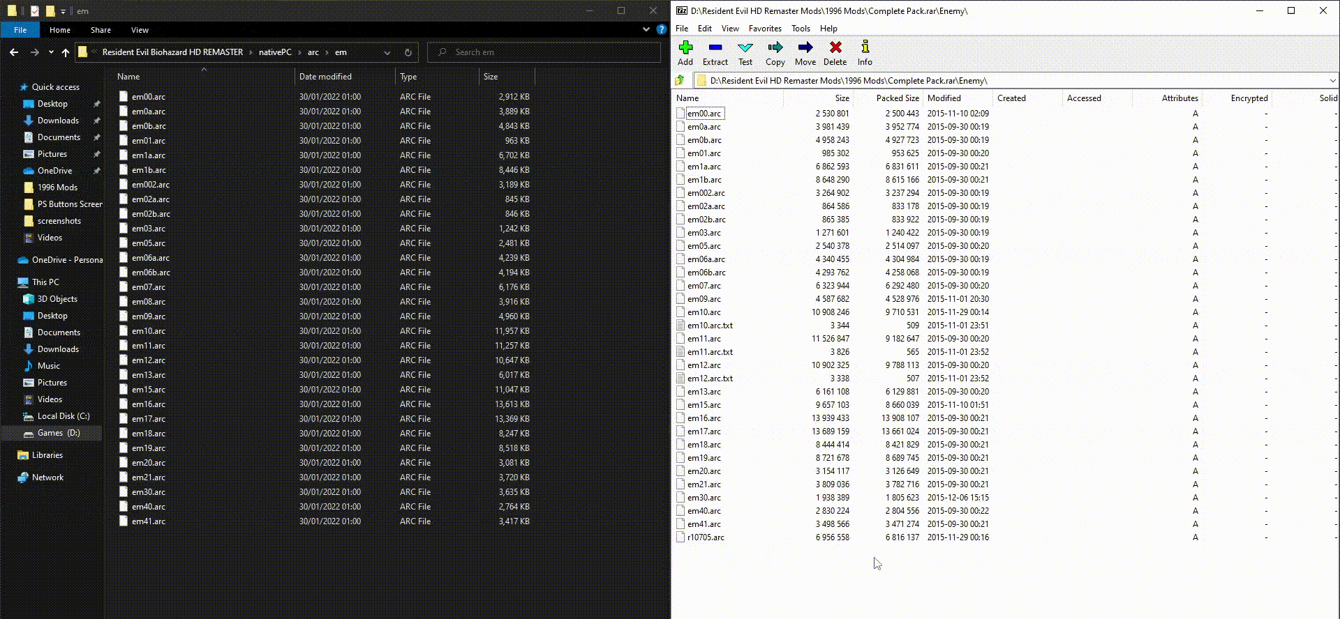Select em30.arc in the 7-Zip archive list
1340x619 pixels.
point(704,498)
